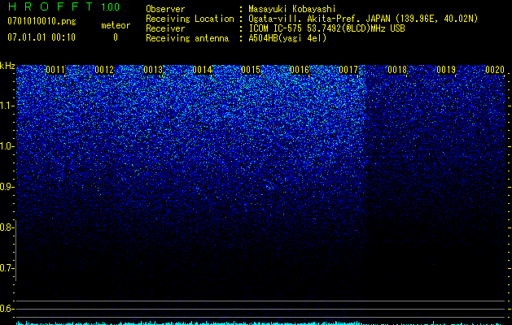Click the 0.9 kHz axis label
The image size is (512, 325).
click(7, 187)
